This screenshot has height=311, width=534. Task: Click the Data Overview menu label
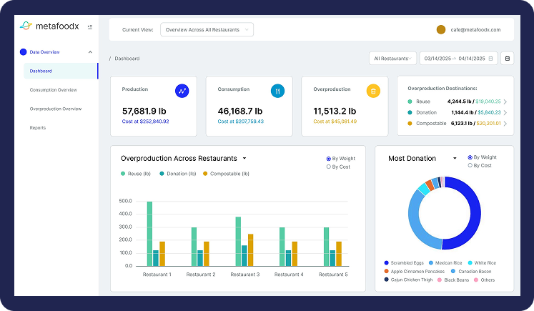pos(44,52)
